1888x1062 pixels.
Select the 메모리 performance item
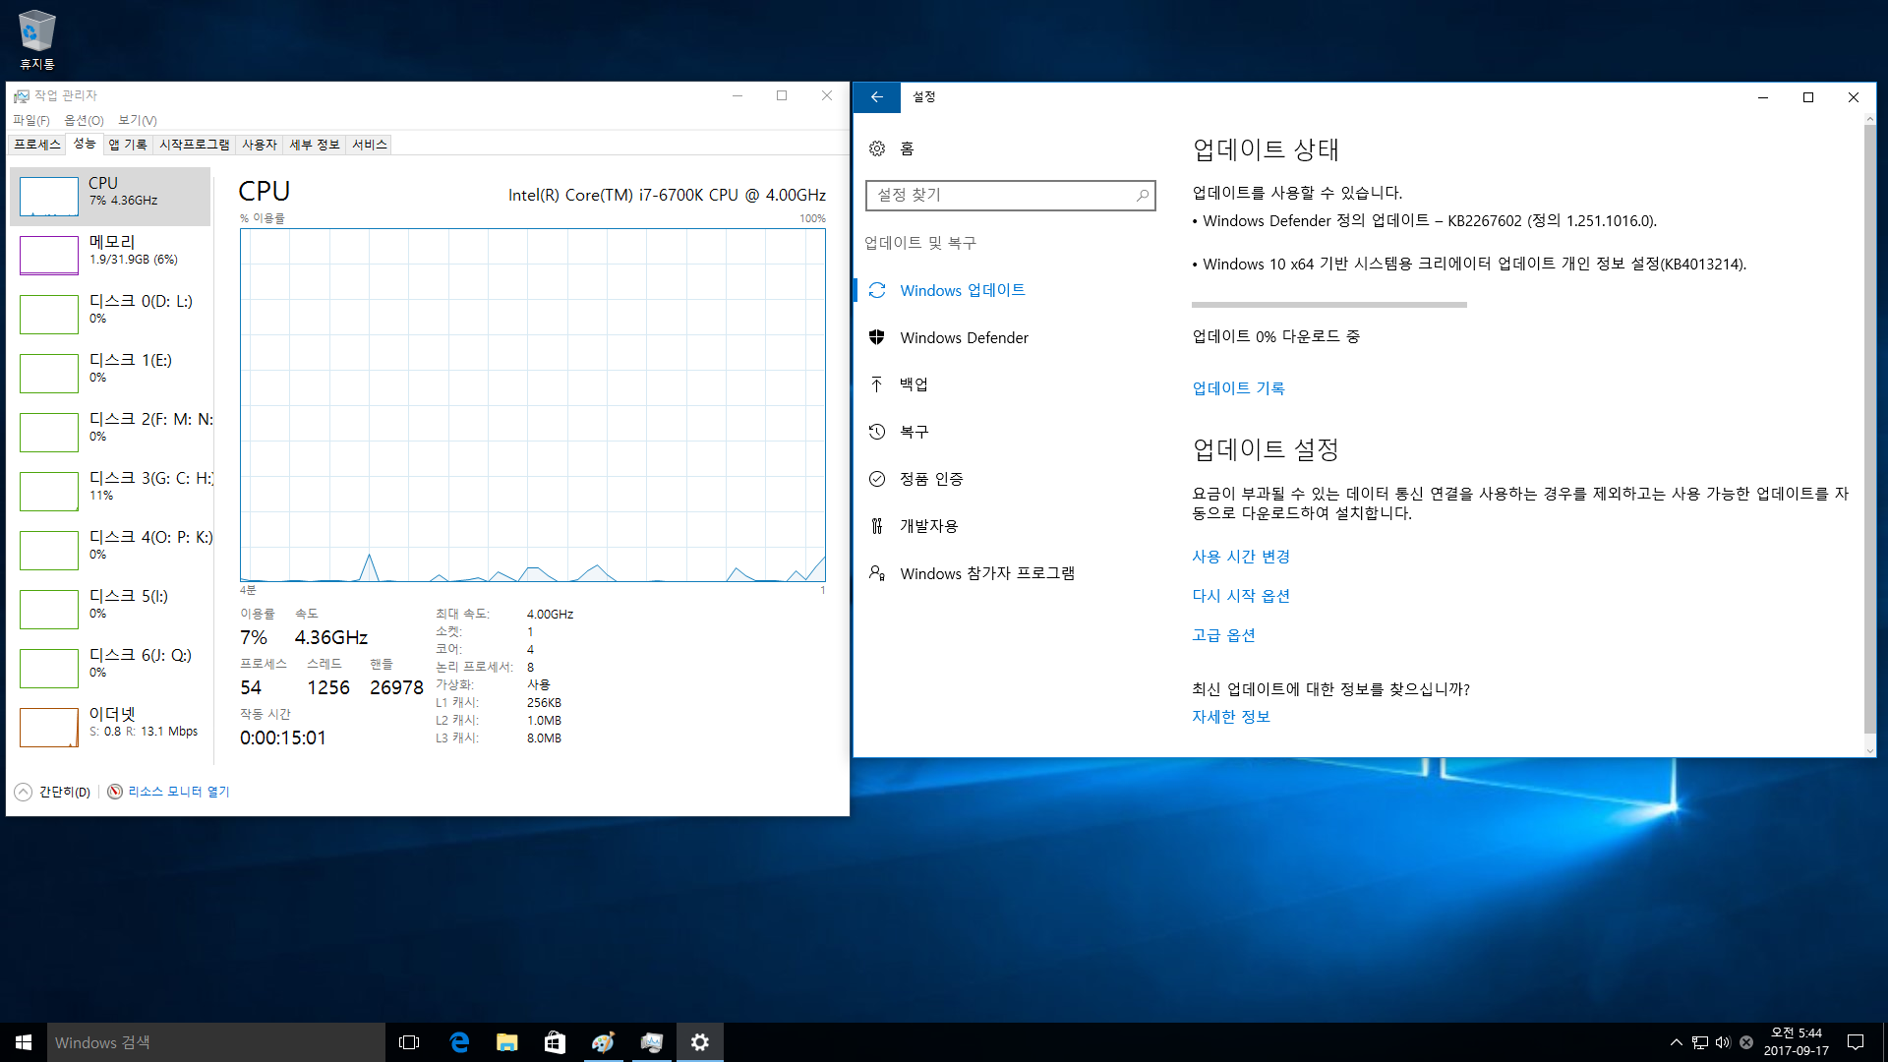click(x=110, y=255)
